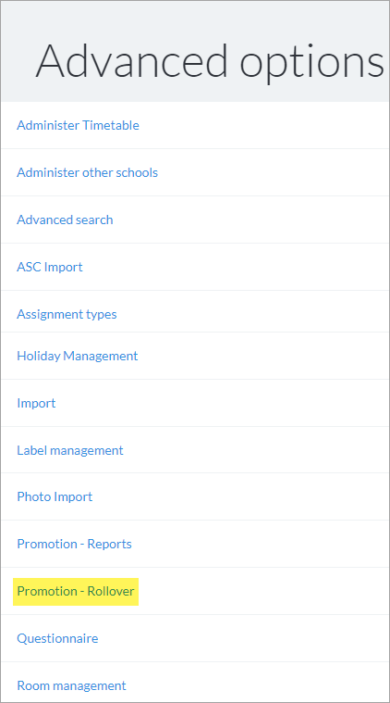This screenshot has height=703, width=390.
Task: Choose the list row containing ASC Import
Action: point(195,267)
